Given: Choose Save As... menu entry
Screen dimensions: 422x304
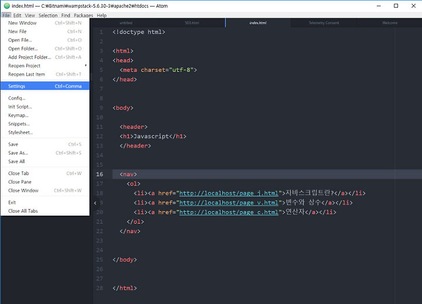Looking at the screenshot, I should [45, 153].
